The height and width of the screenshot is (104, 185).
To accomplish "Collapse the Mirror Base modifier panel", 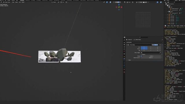I will (127, 45).
